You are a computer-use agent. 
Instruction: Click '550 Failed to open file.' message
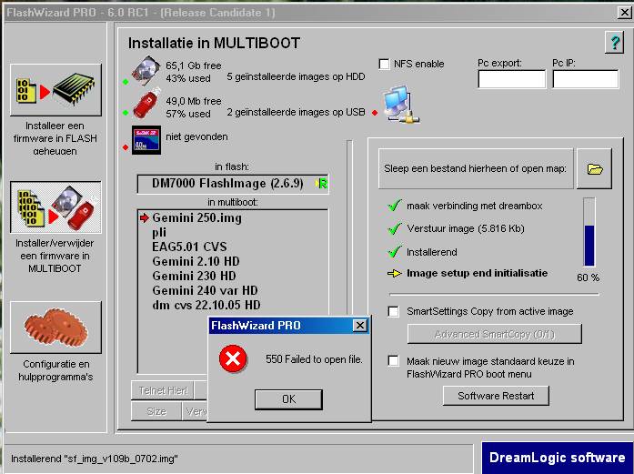314,359
